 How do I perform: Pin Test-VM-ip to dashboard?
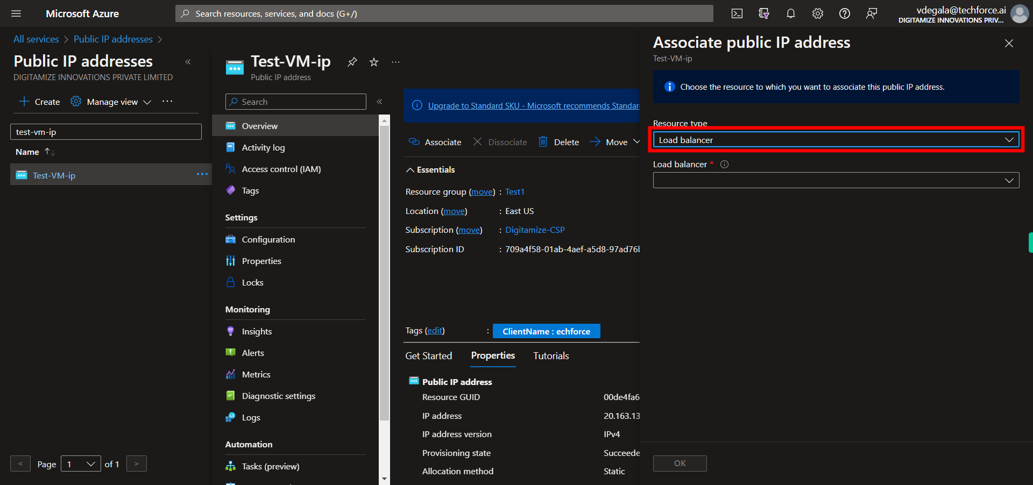coord(352,62)
